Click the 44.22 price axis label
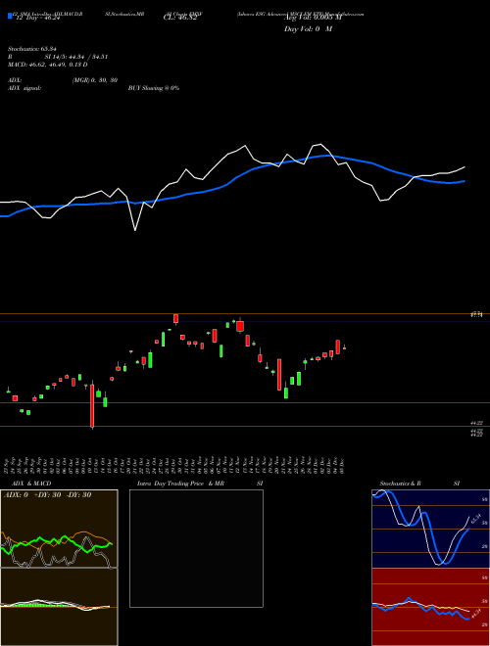This screenshot has width=490, height=646. [476, 423]
